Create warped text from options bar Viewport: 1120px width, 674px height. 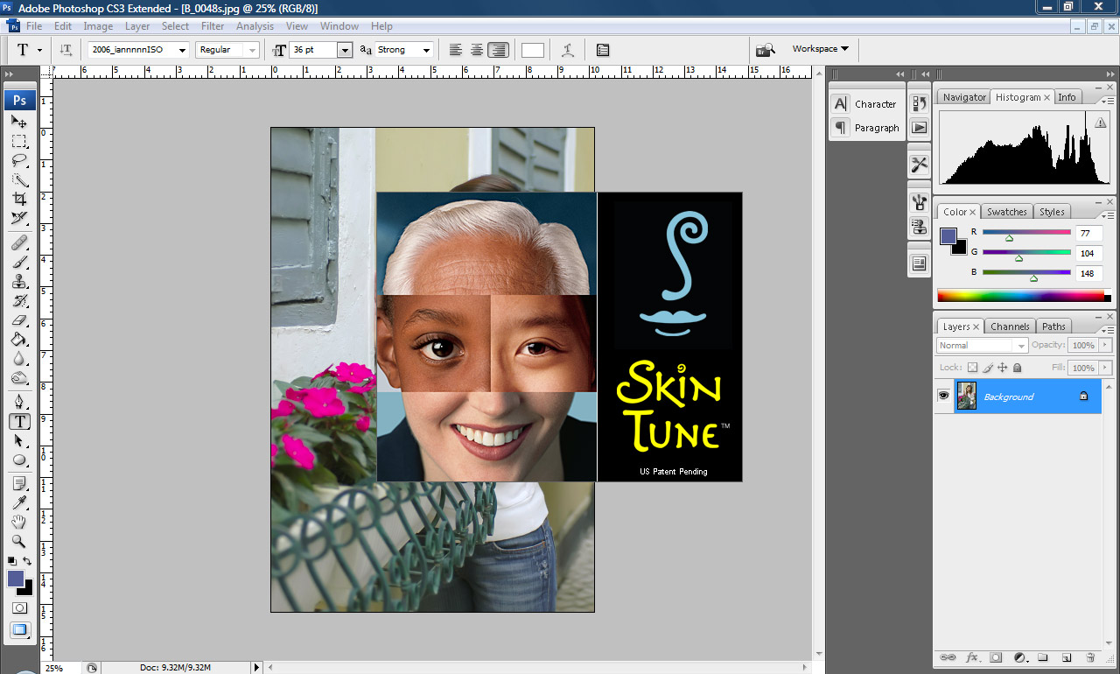[x=568, y=50]
